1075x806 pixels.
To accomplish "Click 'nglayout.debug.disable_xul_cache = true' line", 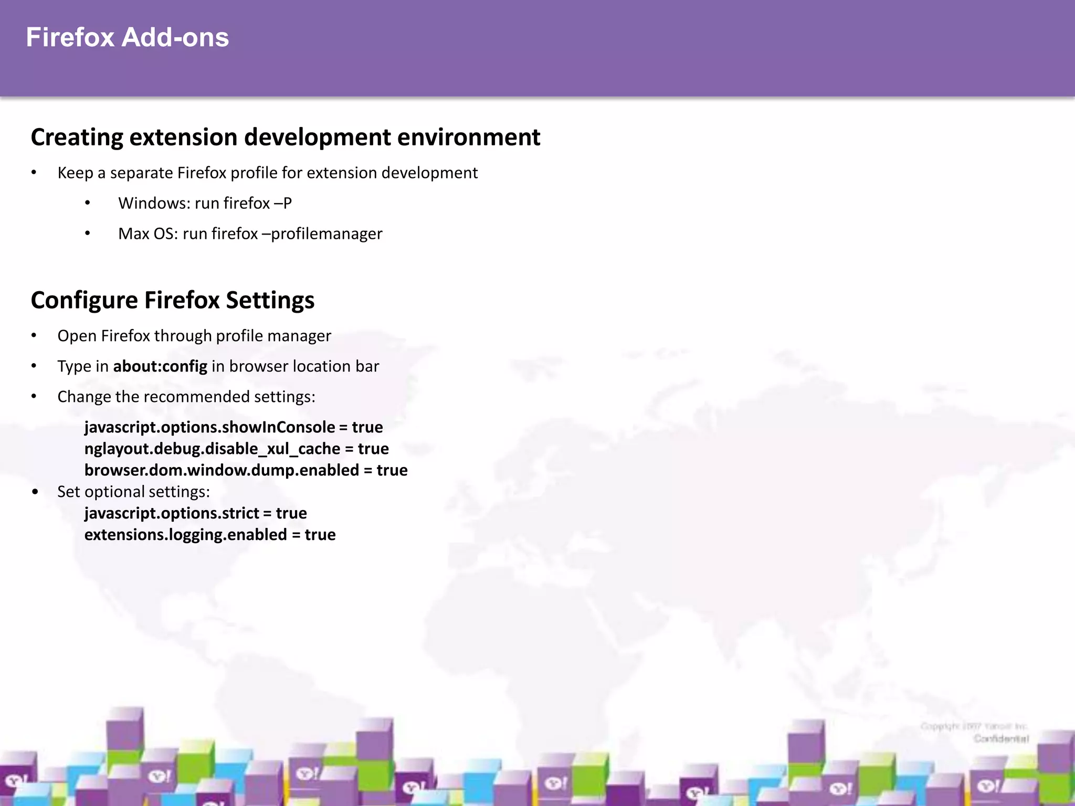I will [237, 449].
